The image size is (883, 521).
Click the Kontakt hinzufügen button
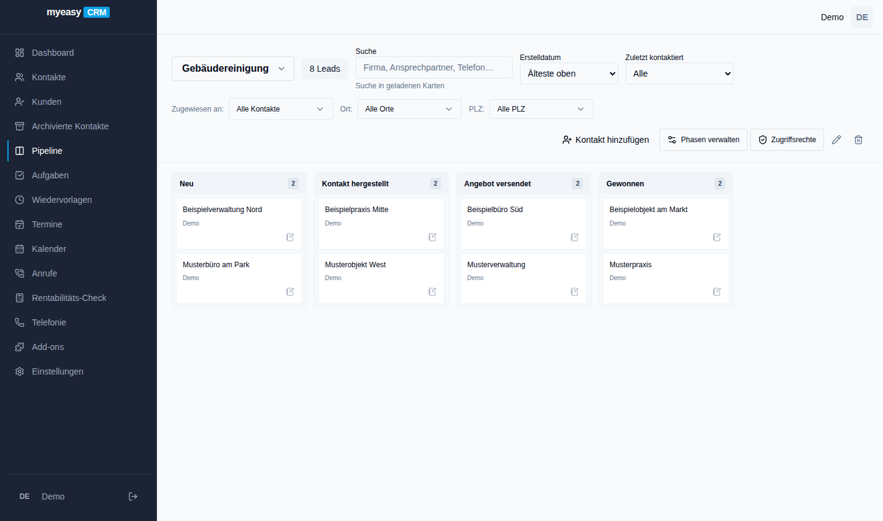[x=605, y=140]
